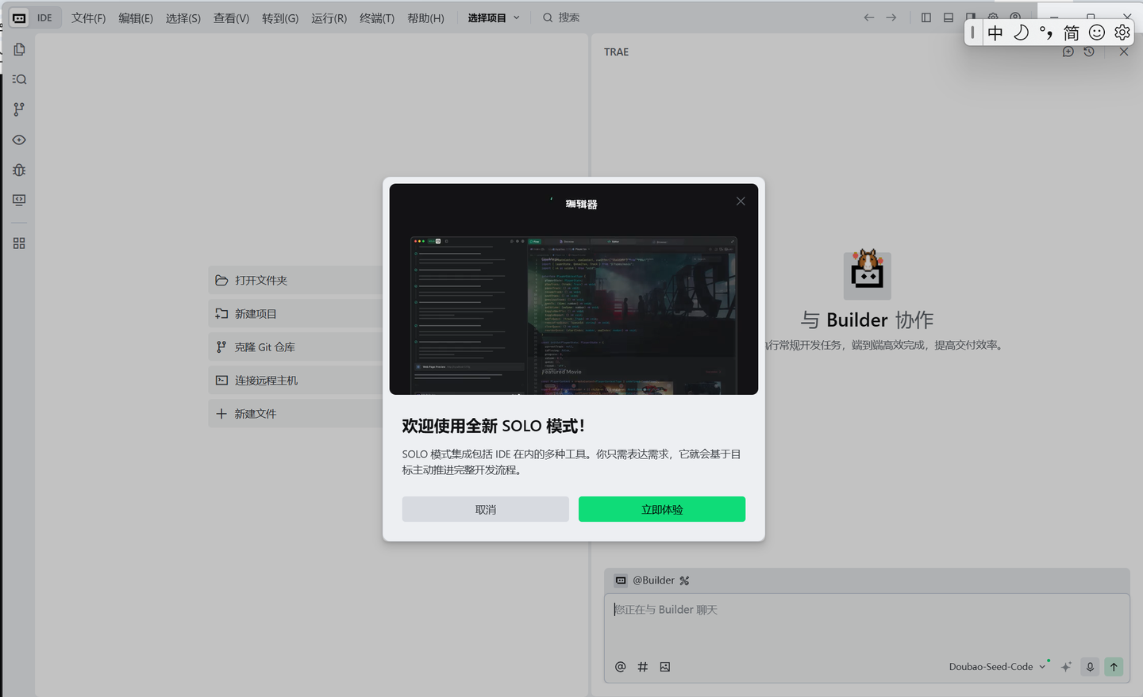Click the TRAE logo icon top left
Viewport: 1143px width, 697px height.
tap(19, 17)
